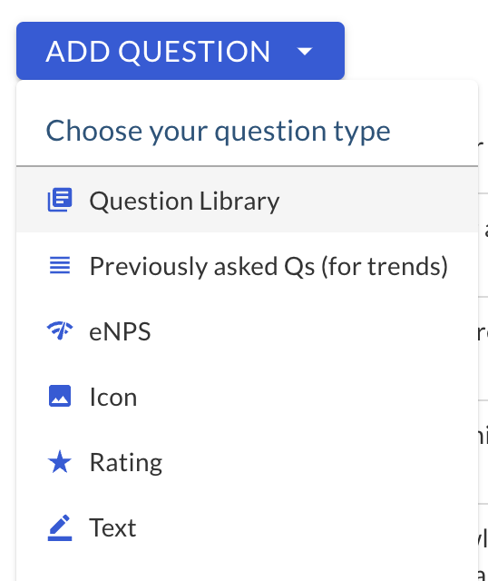Open the Question Library option
This screenshot has height=581, width=488.
(x=184, y=201)
